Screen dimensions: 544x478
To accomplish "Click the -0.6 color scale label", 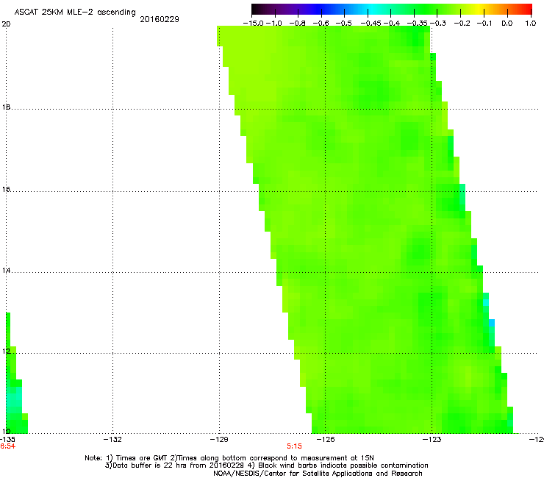I will (321, 24).
